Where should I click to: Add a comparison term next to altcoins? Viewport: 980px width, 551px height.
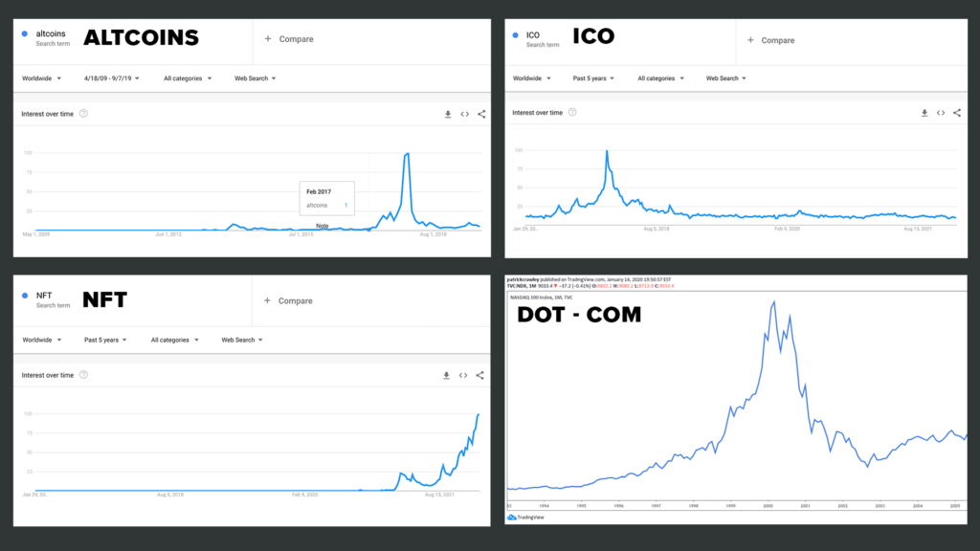[x=290, y=39]
